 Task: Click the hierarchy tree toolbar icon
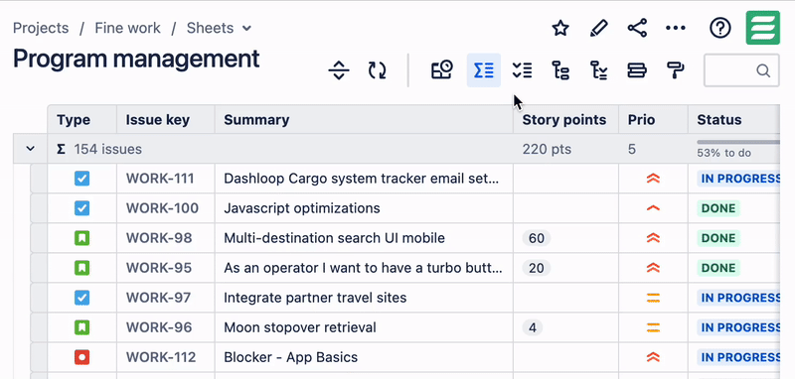pyautogui.click(x=560, y=70)
